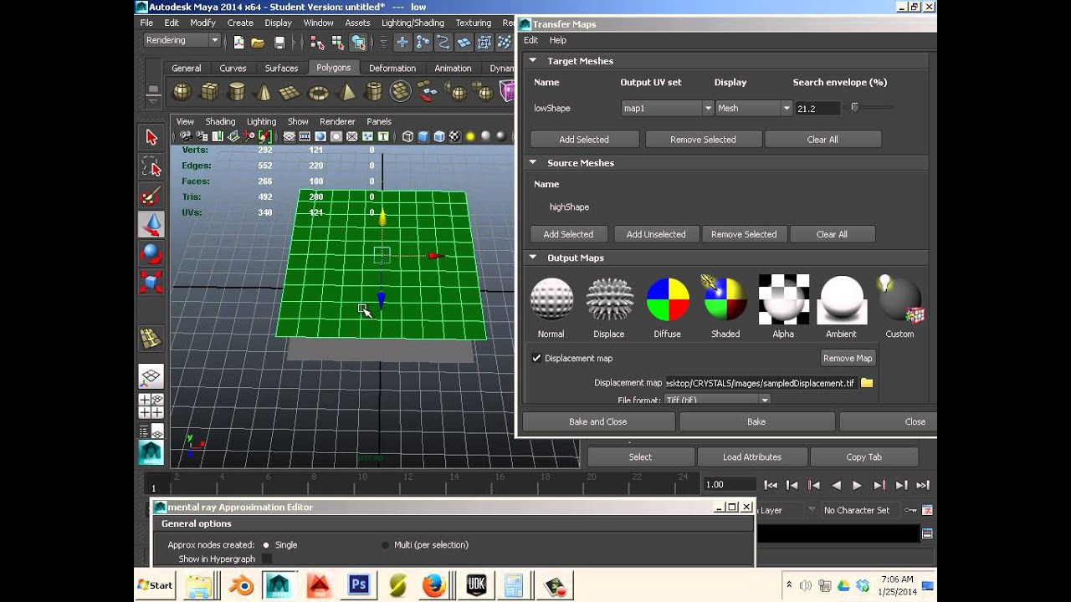
Task: Click the Search envelope value field 21.2
Action: (817, 108)
